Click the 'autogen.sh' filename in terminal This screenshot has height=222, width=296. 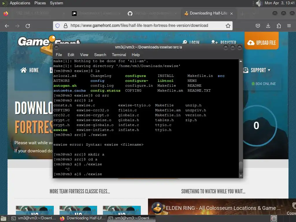click(x=65, y=86)
